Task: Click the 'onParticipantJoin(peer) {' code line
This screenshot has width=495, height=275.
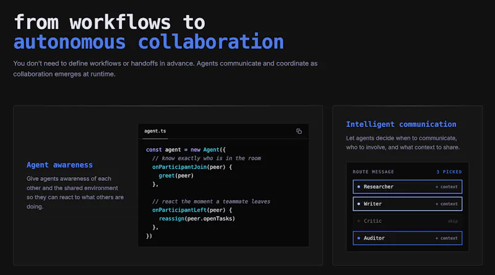Action: pyautogui.click(x=192, y=167)
